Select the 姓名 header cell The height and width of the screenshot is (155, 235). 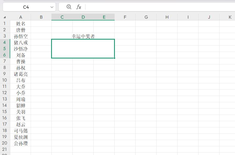pyautogui.click(x=21, y=23)
